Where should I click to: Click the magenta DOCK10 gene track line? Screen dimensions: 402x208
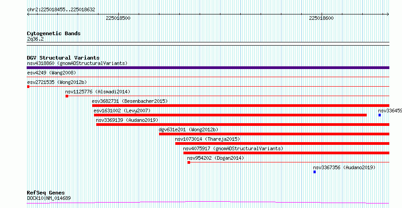point(208,203)
